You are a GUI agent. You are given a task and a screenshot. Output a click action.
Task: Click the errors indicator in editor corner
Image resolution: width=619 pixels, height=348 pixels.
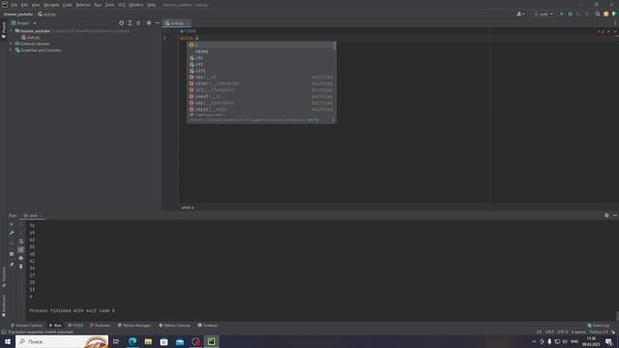601,31
